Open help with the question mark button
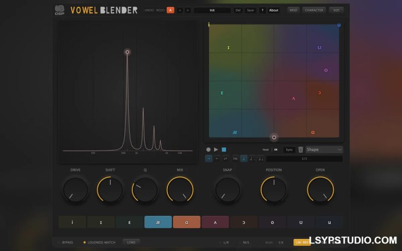 (262, 10)
